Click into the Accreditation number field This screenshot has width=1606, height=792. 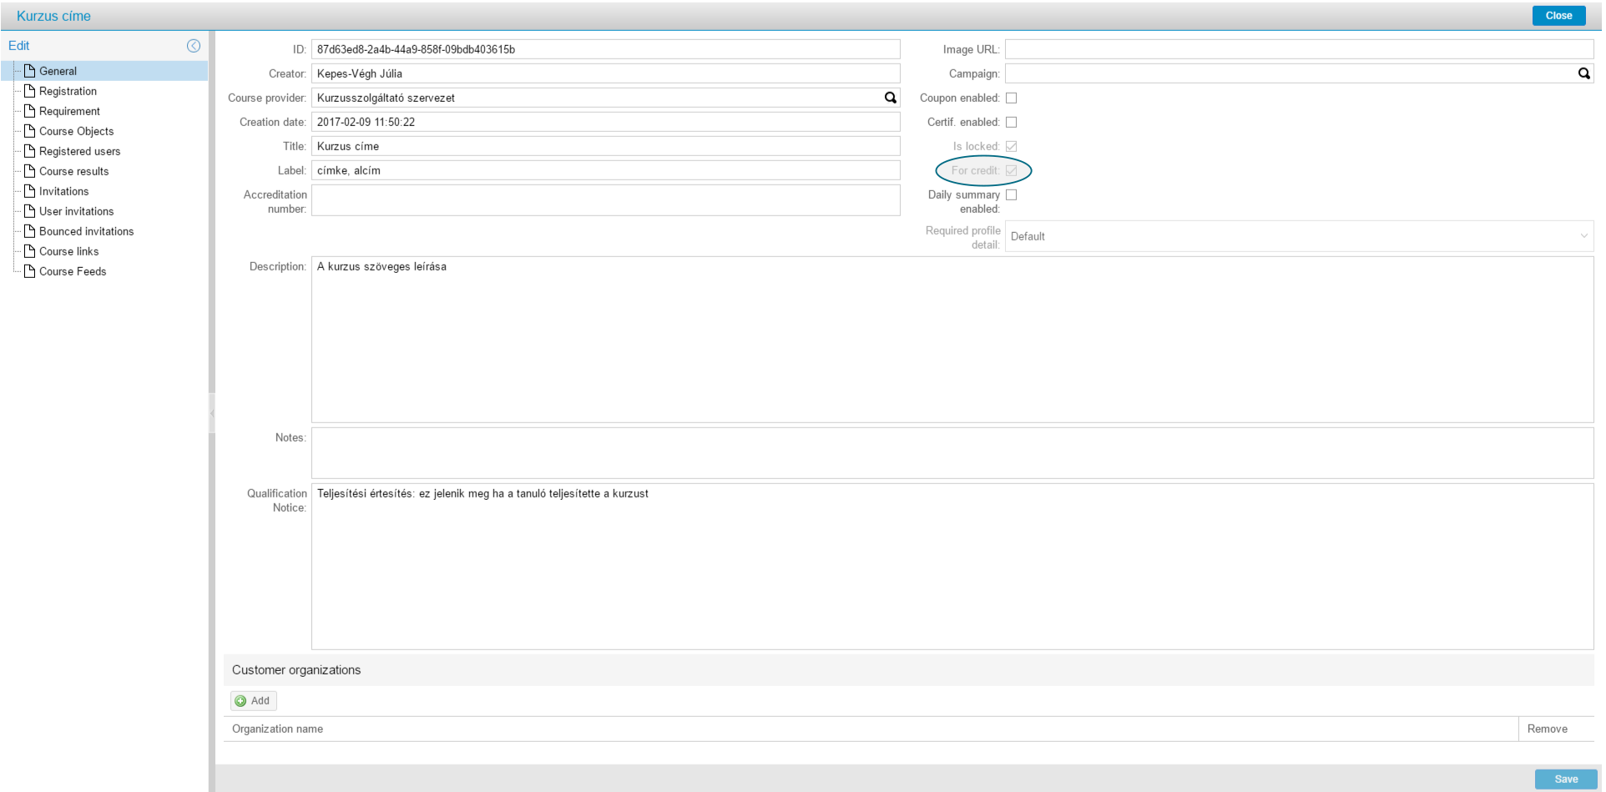coord(605,200)
